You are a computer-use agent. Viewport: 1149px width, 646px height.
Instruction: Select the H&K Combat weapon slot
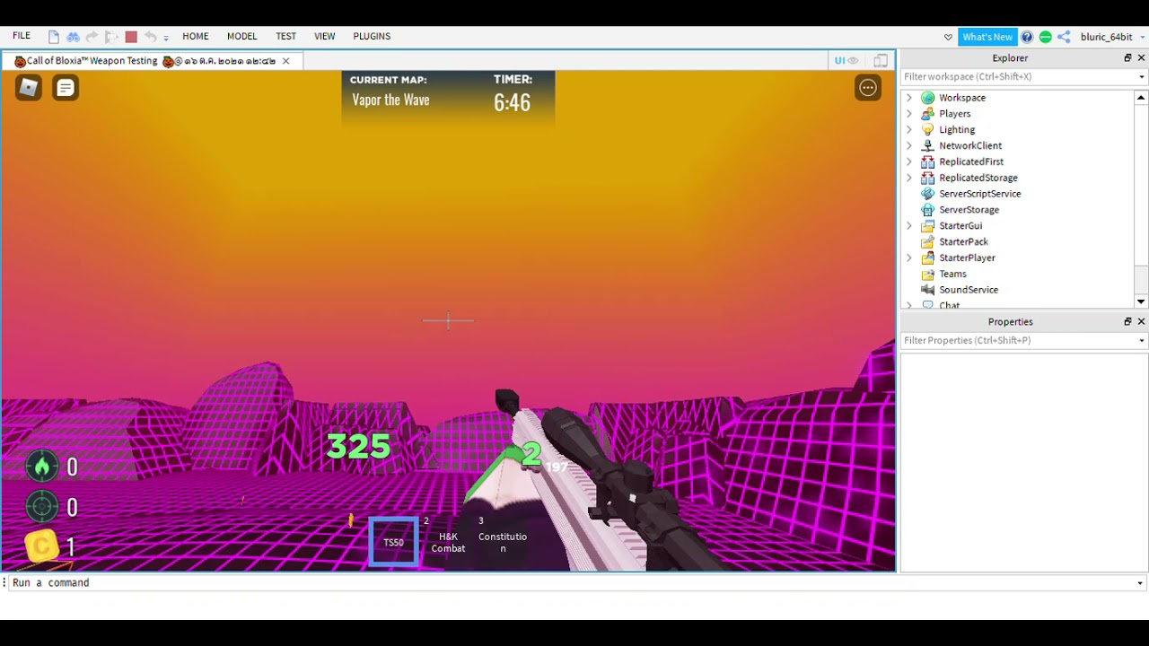pyautogui.click(x=448, y=542)
